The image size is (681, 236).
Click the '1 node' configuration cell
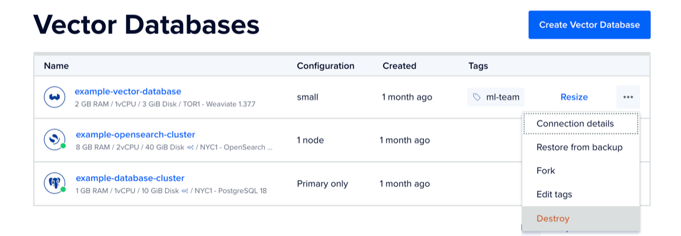[x=310, y=140]
